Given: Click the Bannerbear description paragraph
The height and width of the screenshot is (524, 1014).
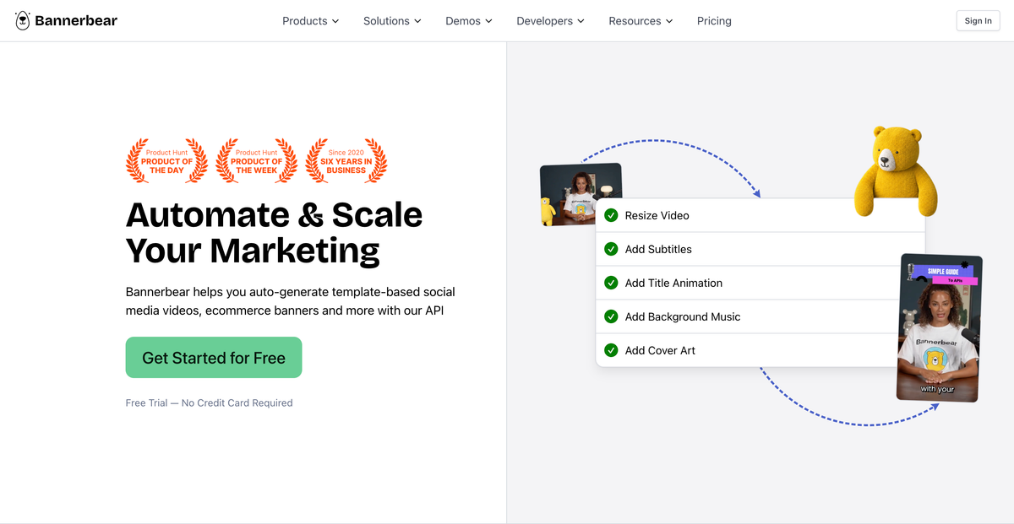Looking at the screenshot, I should [x=291, y=301].
